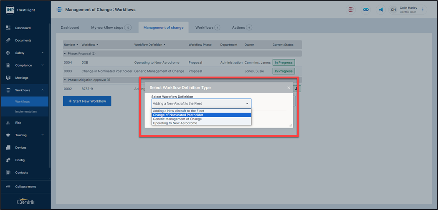Image resolution: width=438 pixels, height=210 pixels.
Task: Collapse the Phase: Proposal group
Action: [x=65, y=54]
